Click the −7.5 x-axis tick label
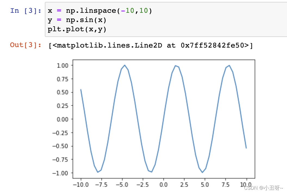This screenshot has width=287, height=193. [101, 185]
